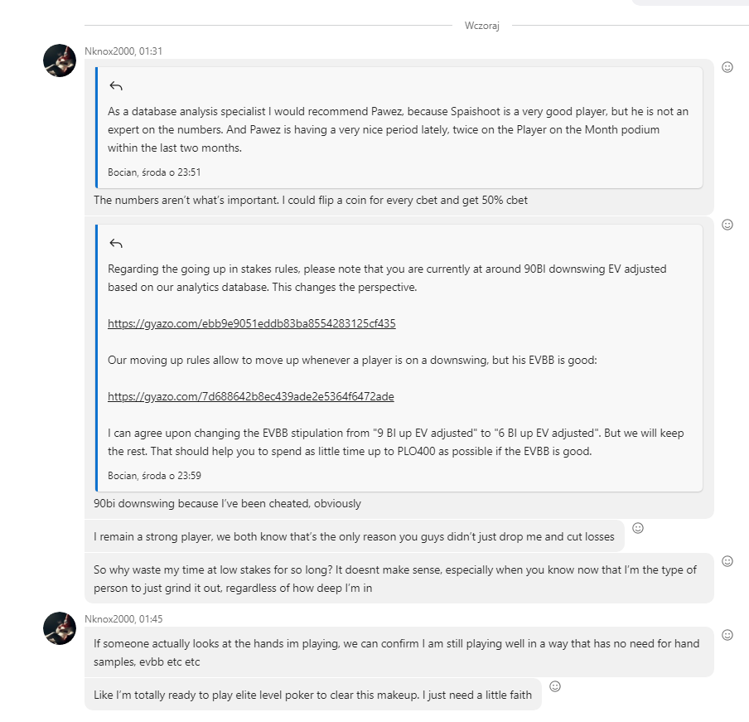
Task: React to the 'I remain a strong player' message
Action: point(638,528)
